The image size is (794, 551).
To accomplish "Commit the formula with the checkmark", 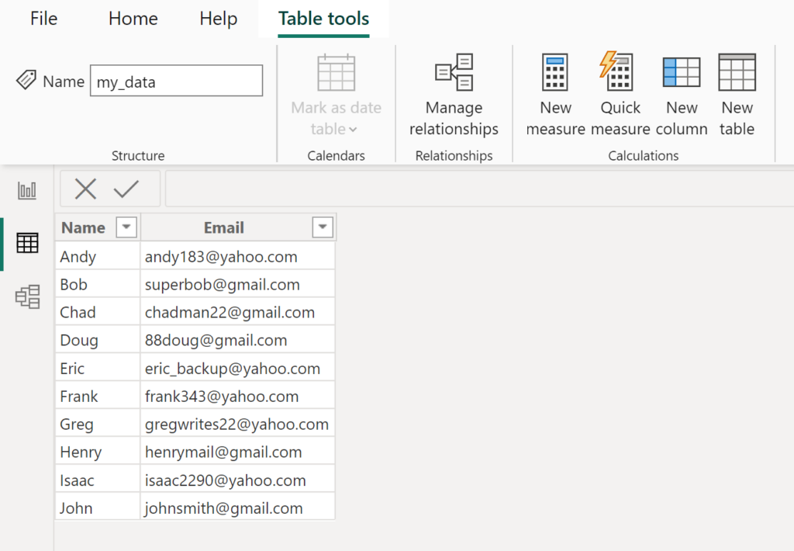I will pos(126,189).
